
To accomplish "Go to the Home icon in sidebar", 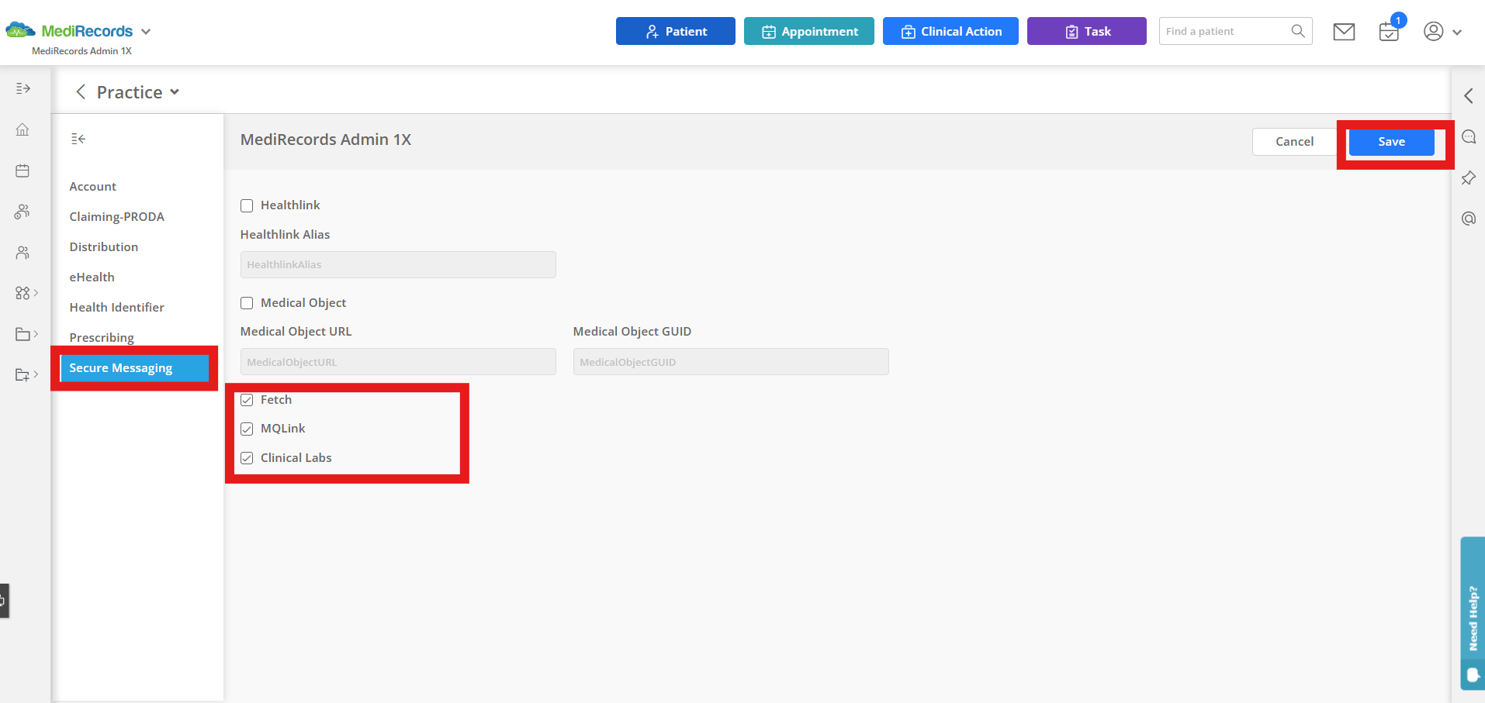I will [x=22, y=129].
